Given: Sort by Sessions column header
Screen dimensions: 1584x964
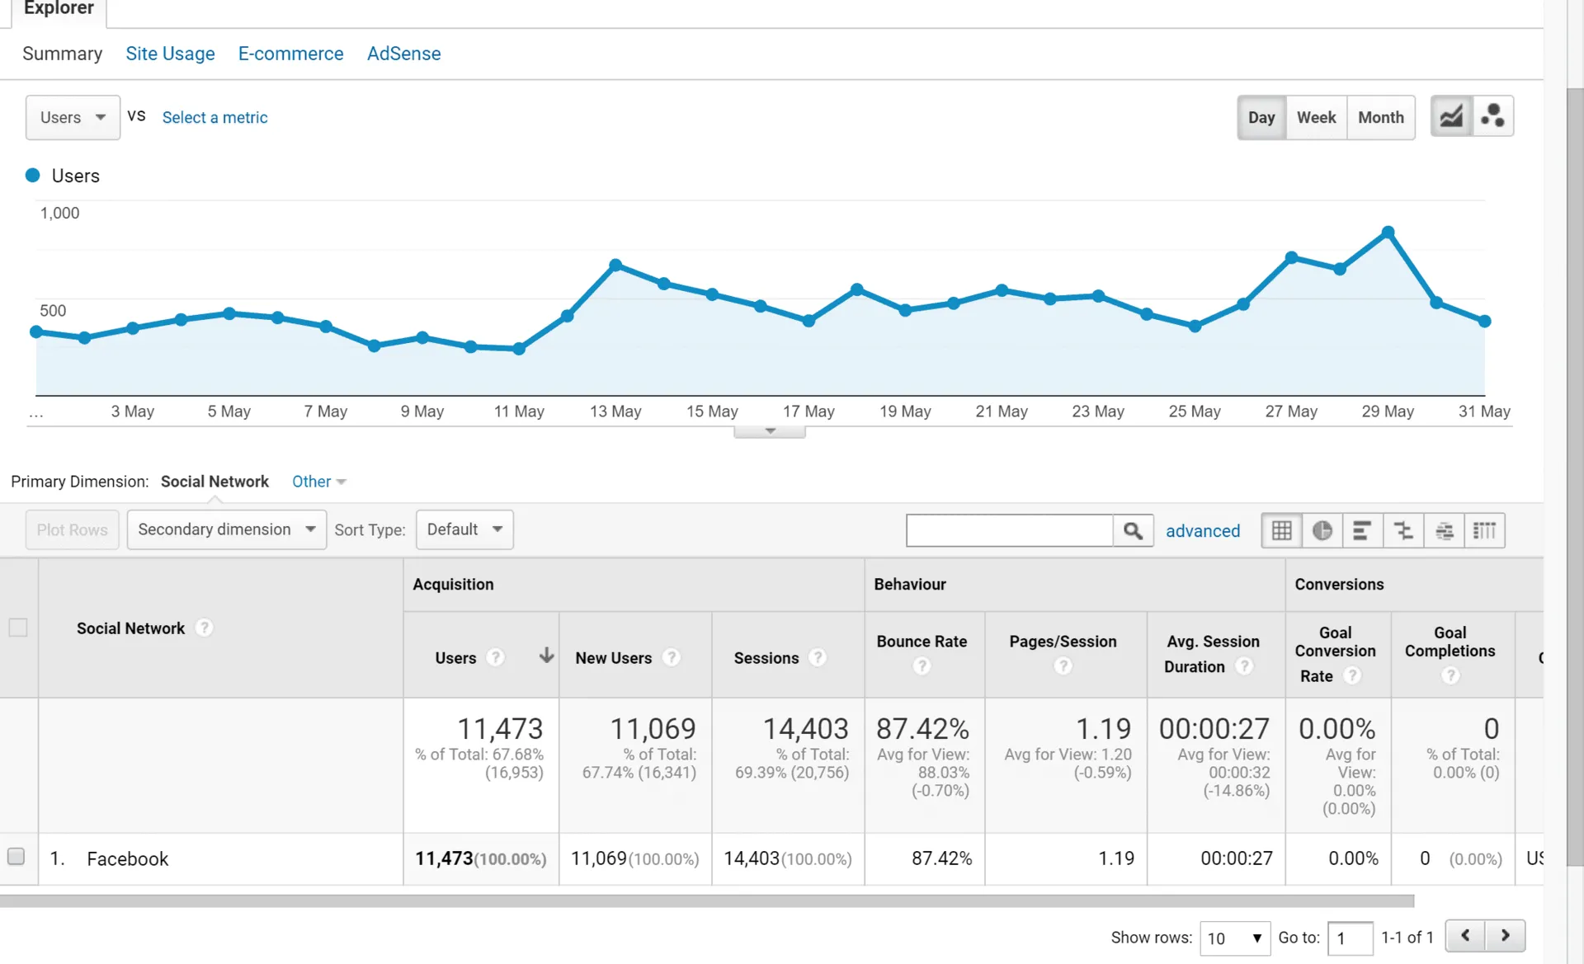Looking at the screenshot, I should tap(766, 658).
